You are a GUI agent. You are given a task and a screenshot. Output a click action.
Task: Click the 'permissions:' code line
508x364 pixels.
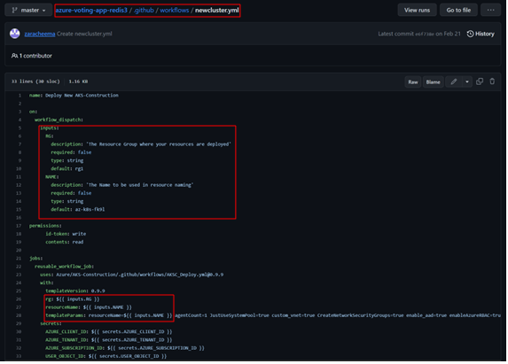[45, 226]
